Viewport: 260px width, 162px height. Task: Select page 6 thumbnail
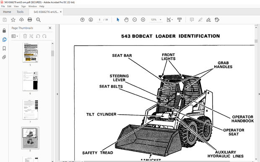pos(30,81)
